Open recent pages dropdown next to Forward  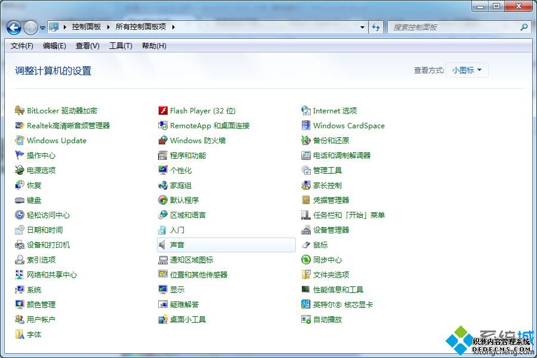[x=42, y=28]
